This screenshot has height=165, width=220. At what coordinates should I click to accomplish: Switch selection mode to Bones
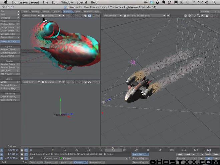(51, 162)
